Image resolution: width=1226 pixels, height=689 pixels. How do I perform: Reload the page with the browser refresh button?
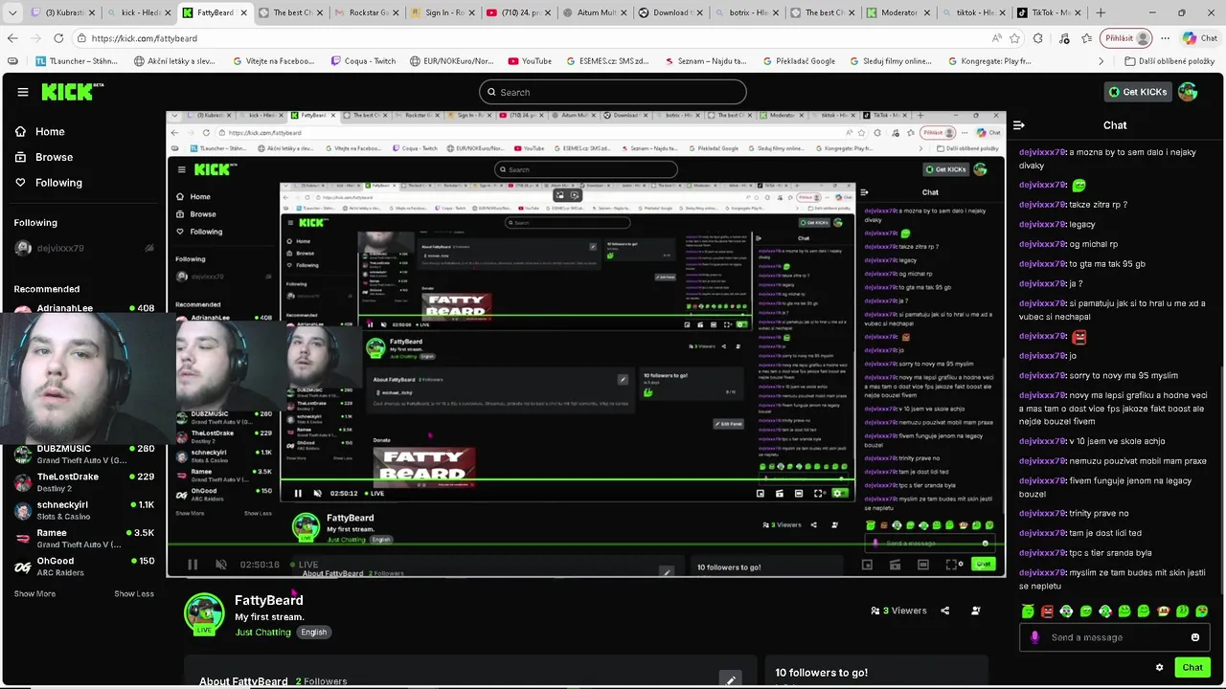click(58, 38)
